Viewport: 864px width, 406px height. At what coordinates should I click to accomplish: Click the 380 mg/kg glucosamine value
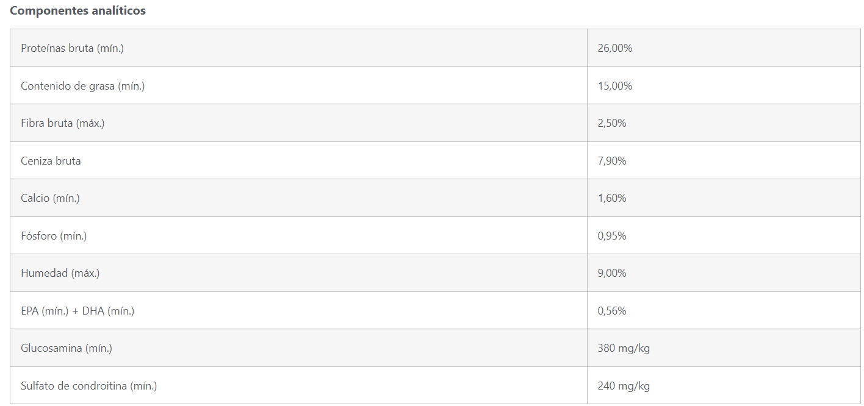624,348
